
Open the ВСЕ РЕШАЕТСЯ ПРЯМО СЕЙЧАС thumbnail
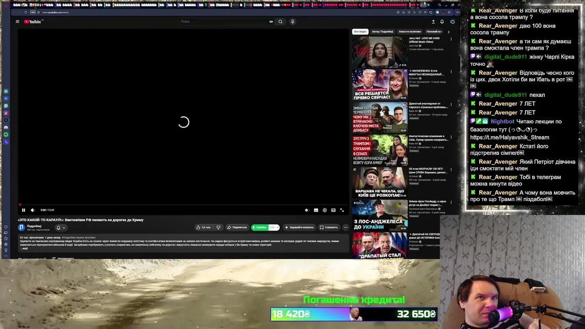(379, 85)
